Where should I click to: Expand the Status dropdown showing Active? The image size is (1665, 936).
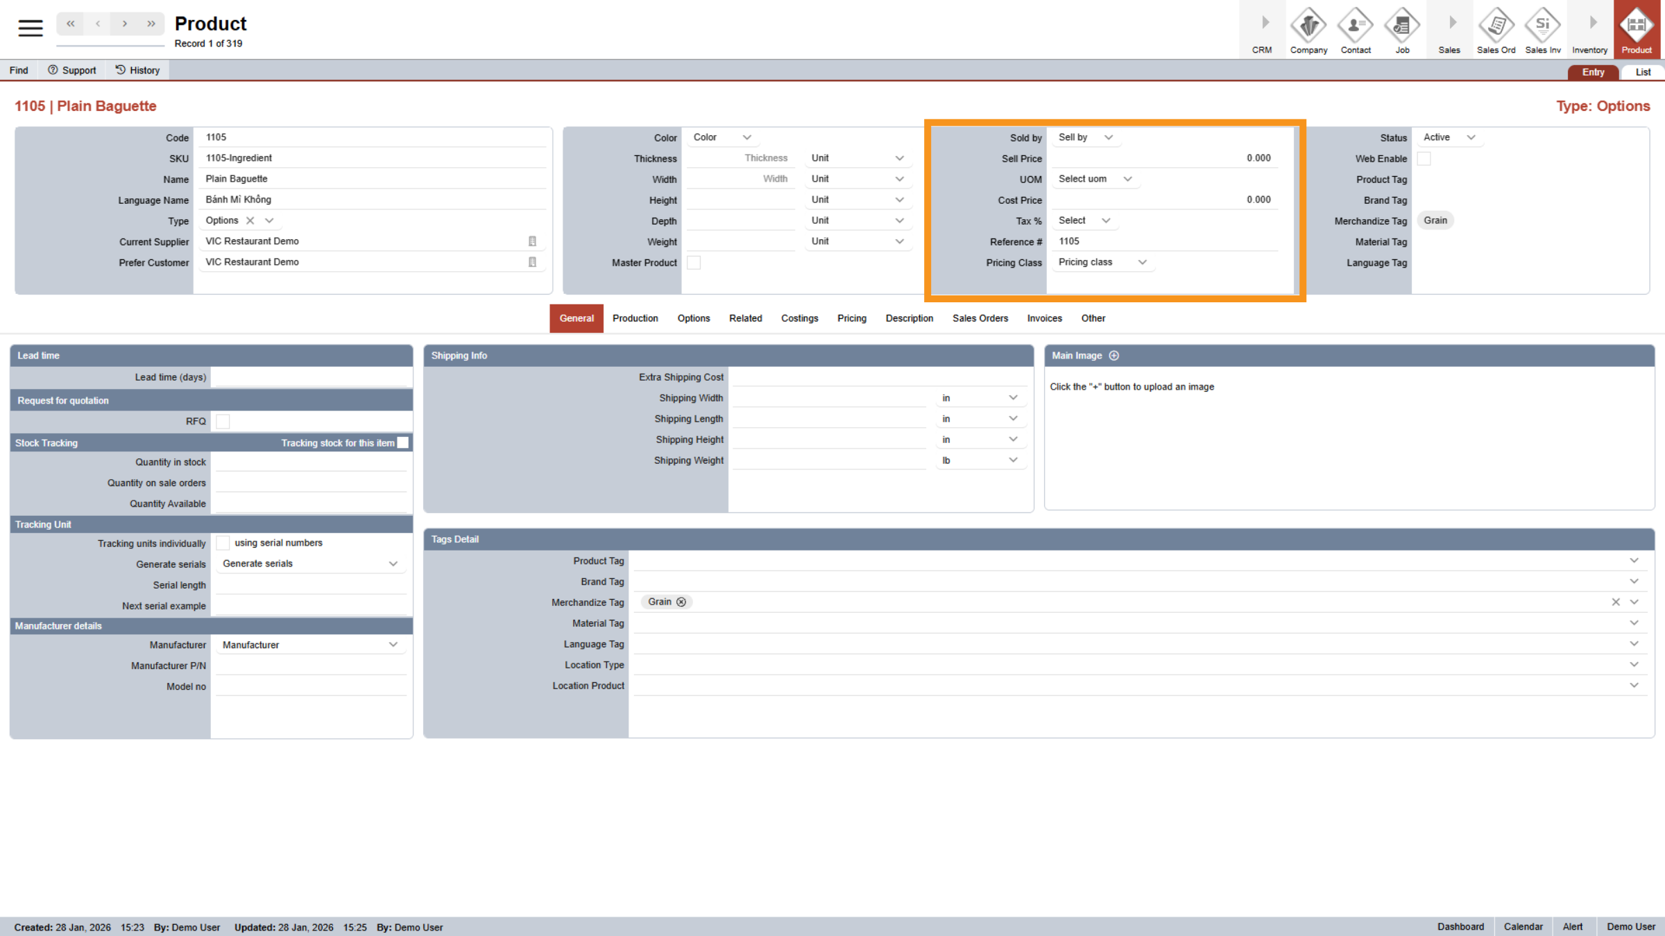point(1449,137)
